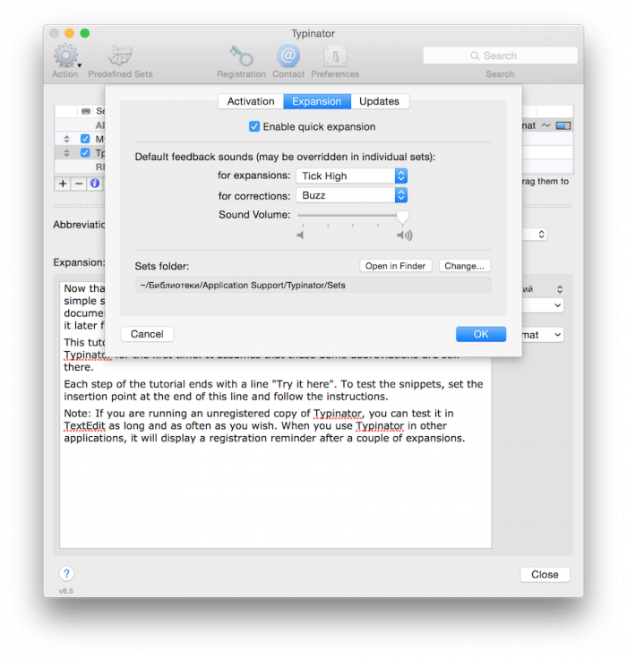Switch to the Activation tab
Image resolution: width=627 pixels, height=659 pixels.
(x=251, y=101)
